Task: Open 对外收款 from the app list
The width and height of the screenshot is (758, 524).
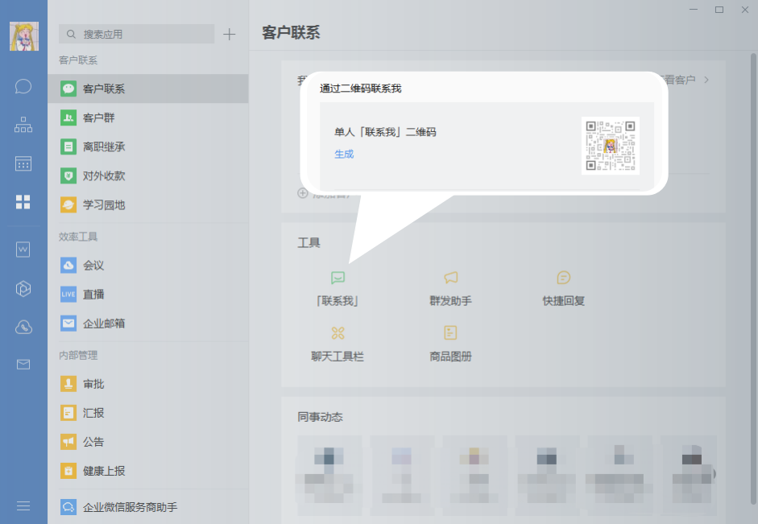Action: pyautogui.click(x=148, y=175)
